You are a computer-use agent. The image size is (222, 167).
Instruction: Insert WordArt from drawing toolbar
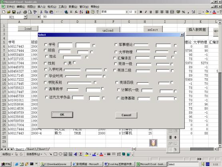tap(76, 154)
